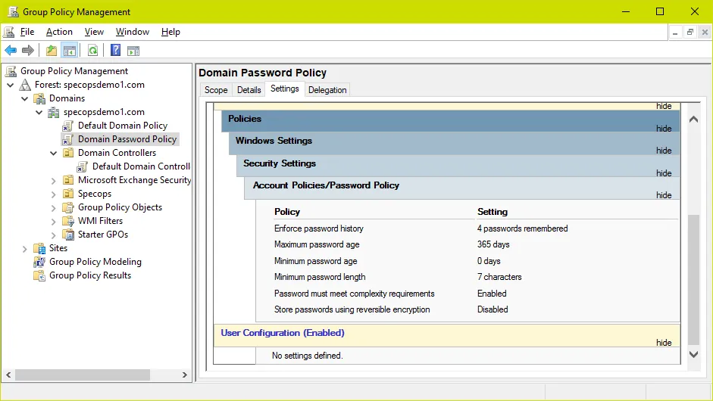This screenshot has width=713, height=401.
Task: Select the Settings tab
Action: point(285,89)
